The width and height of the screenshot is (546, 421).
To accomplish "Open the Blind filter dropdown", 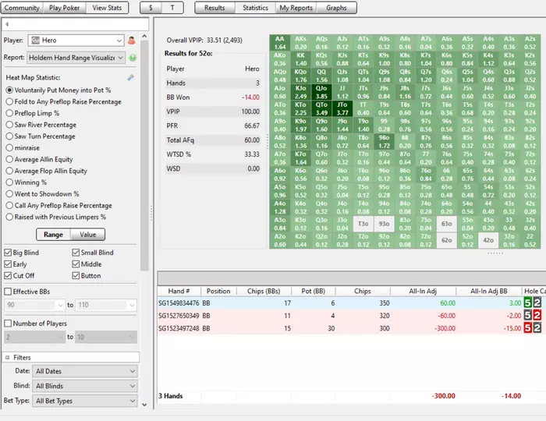I will click(x=85, y=386).
